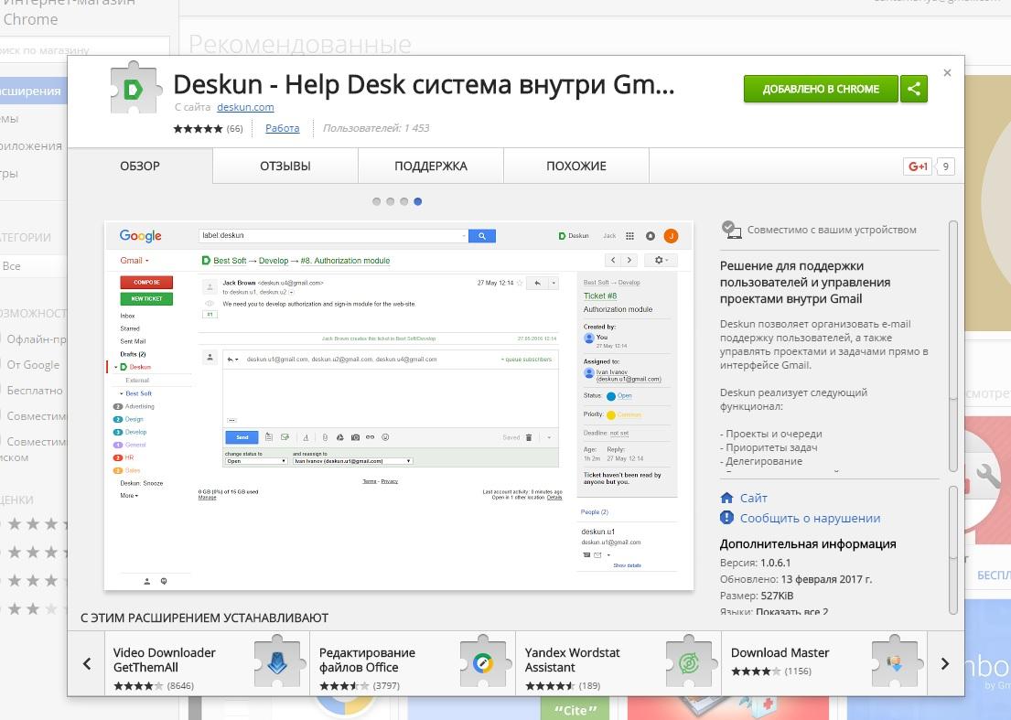Click the five-star rating of Deskun
The image size is (1011, 720).
tap(198, 128)
